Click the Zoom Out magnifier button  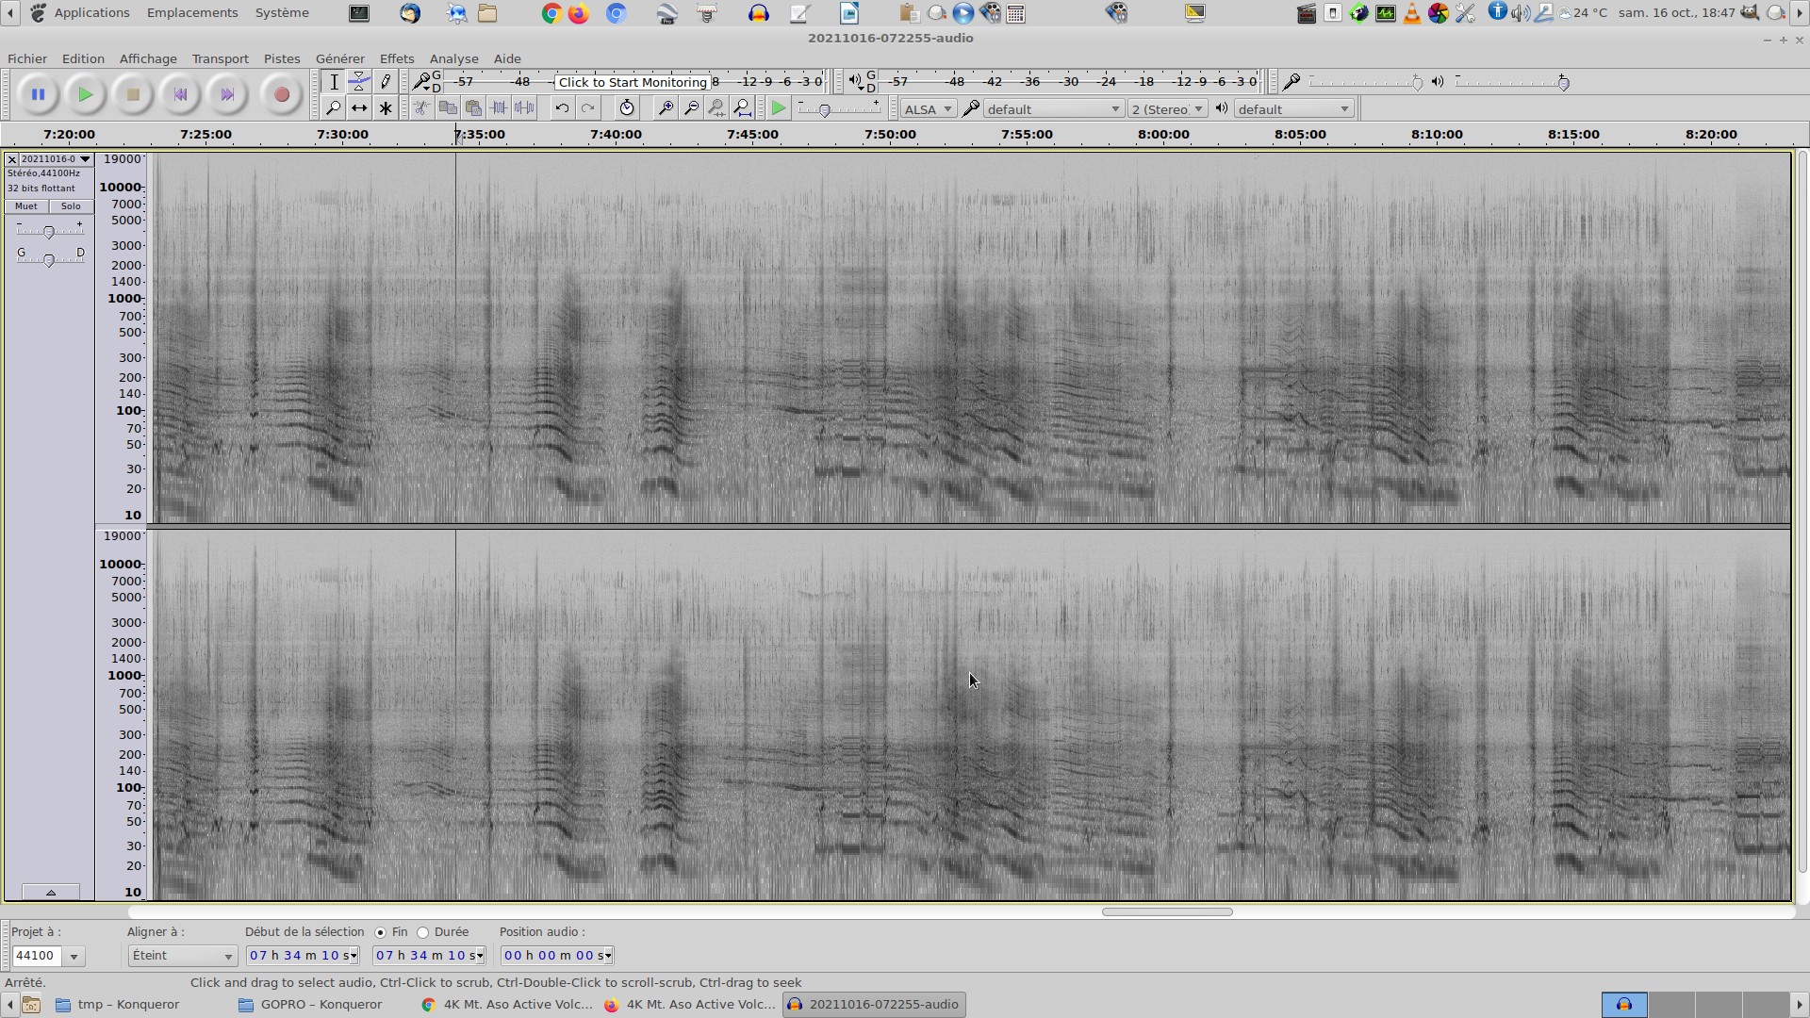(x=691, y=108)
